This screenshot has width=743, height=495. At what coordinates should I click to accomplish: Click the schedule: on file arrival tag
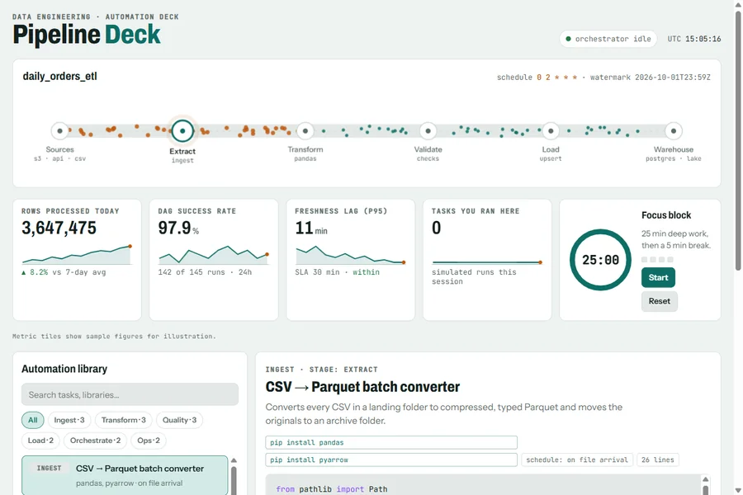tap(577, 460)
